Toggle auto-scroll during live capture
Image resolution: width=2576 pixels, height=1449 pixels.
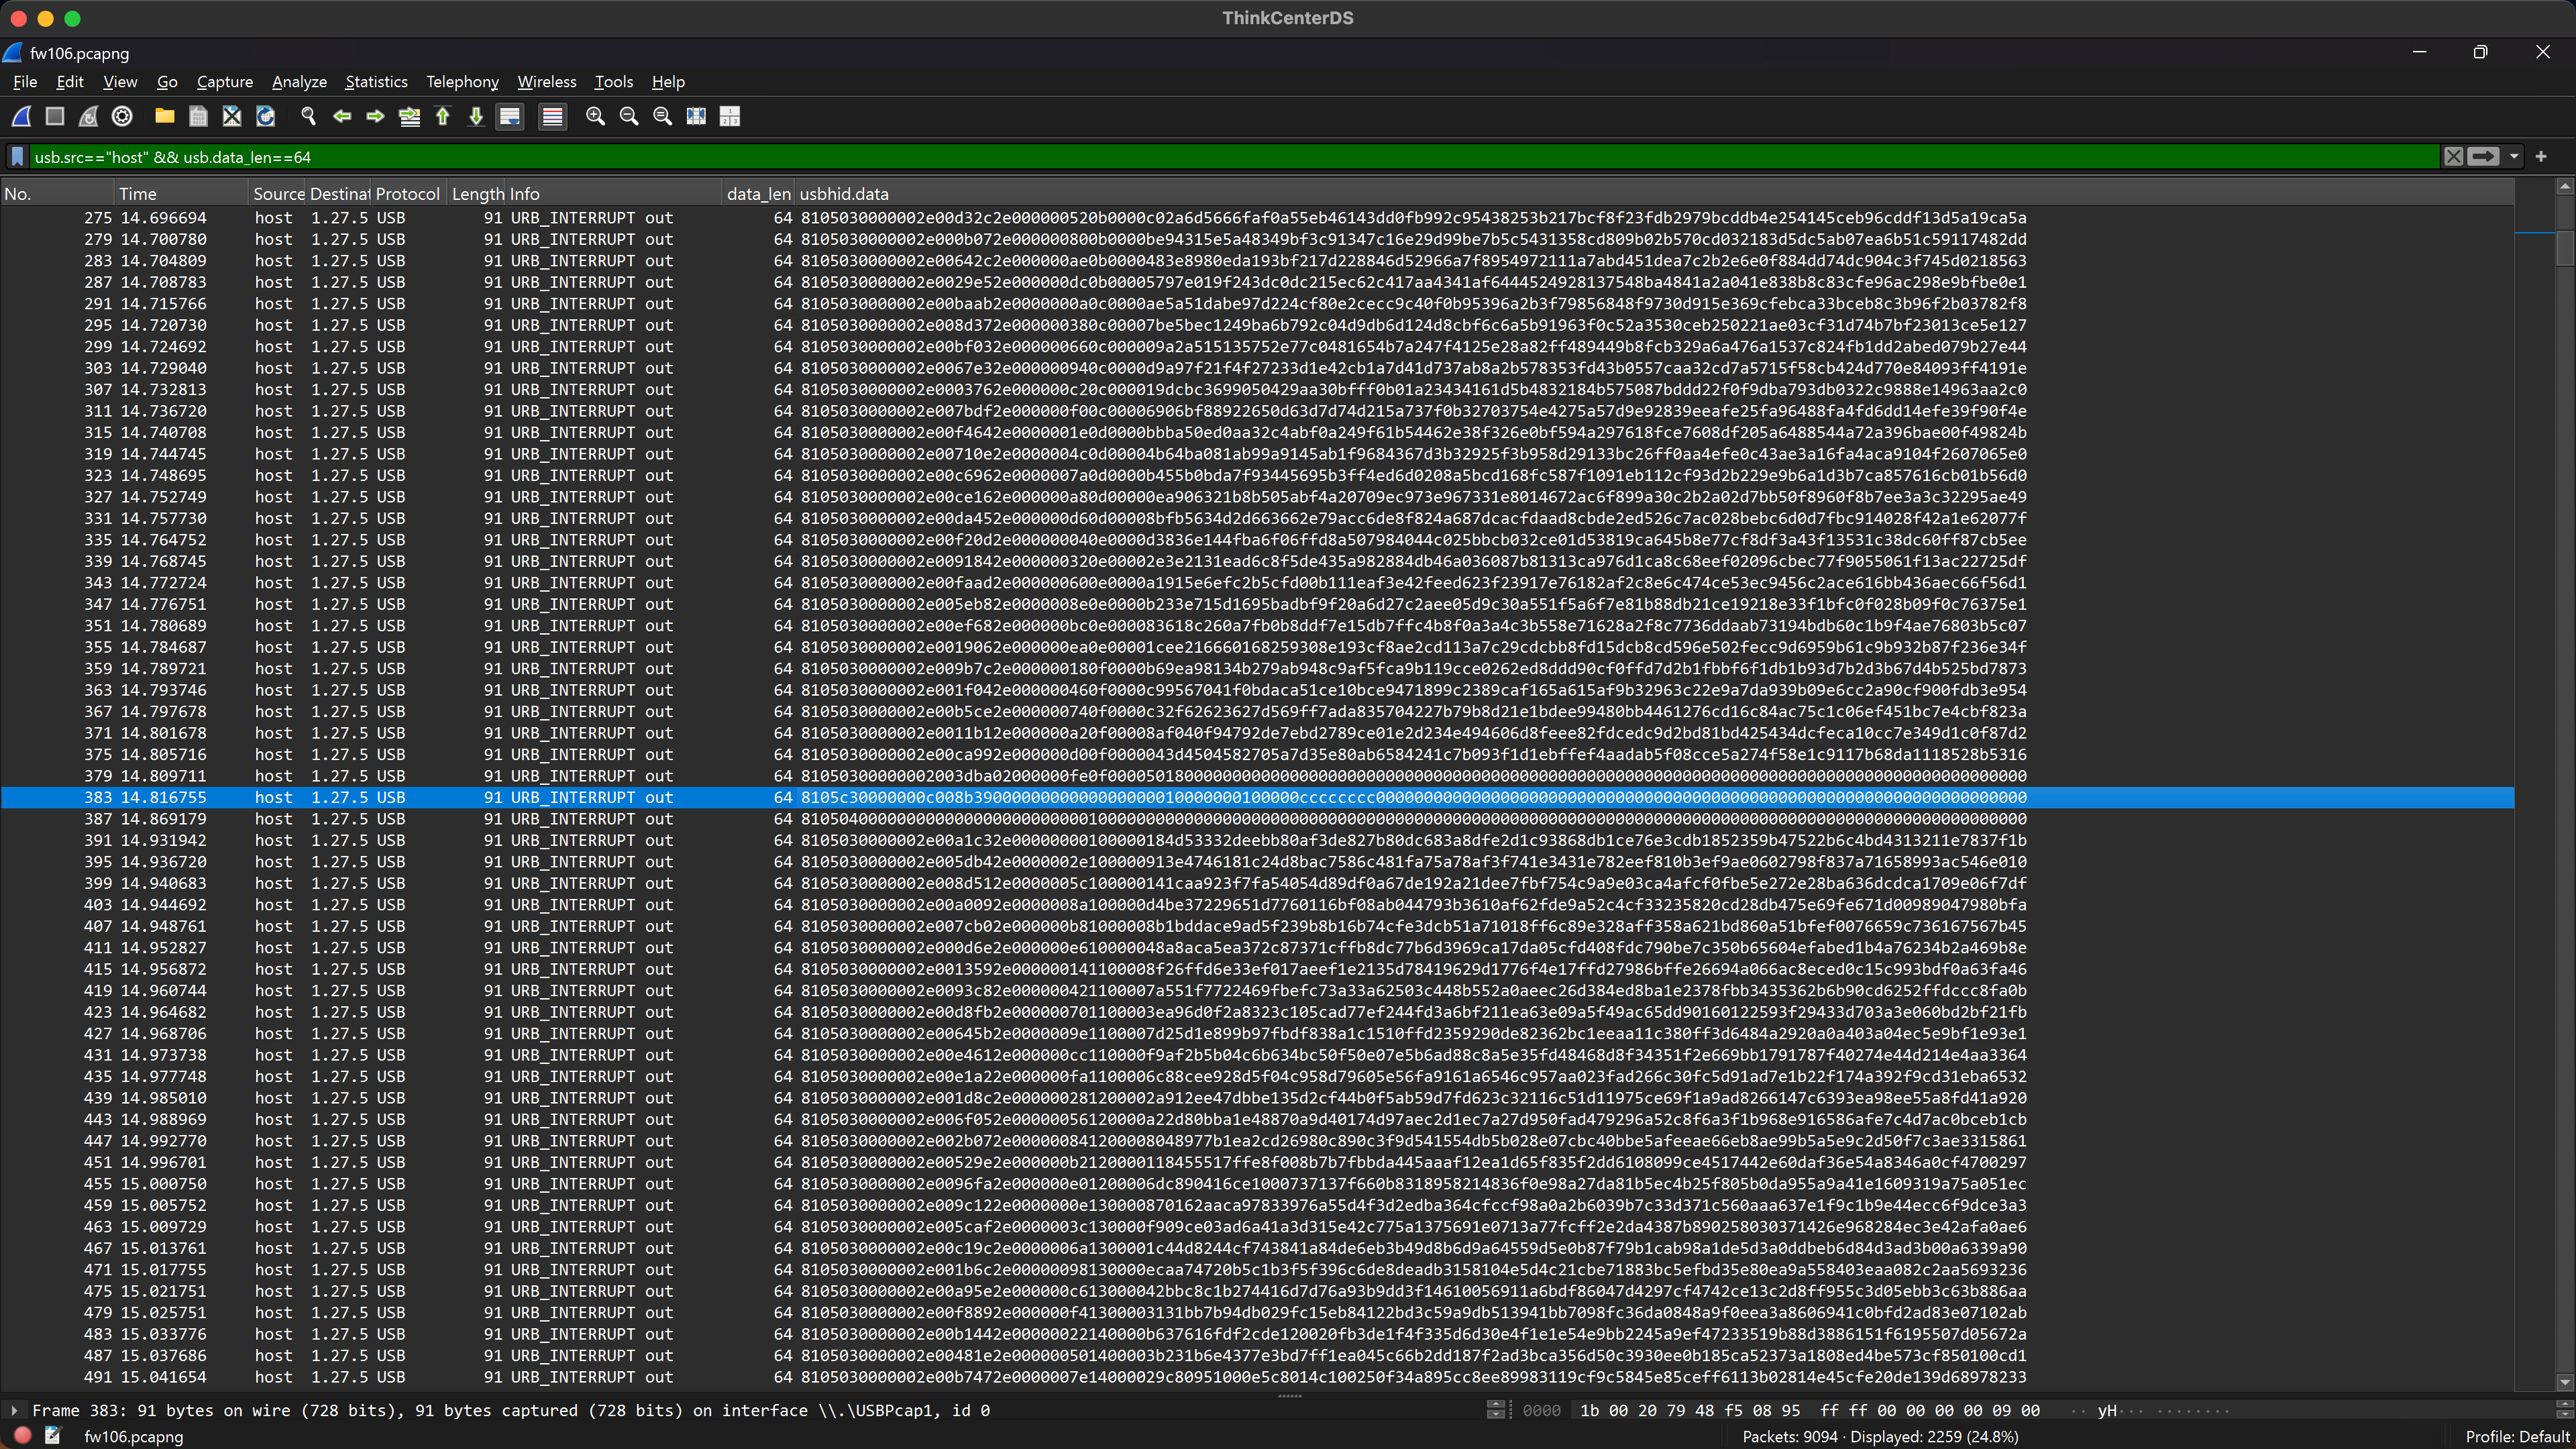pos(510,117)
